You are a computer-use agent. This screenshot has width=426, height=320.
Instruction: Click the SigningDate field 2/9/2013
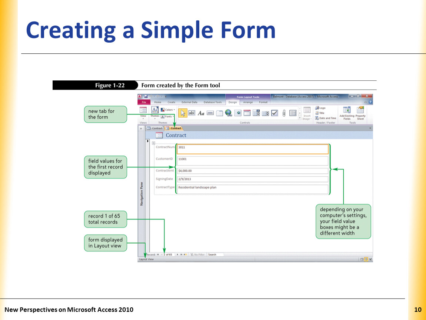tap(252, 179)
